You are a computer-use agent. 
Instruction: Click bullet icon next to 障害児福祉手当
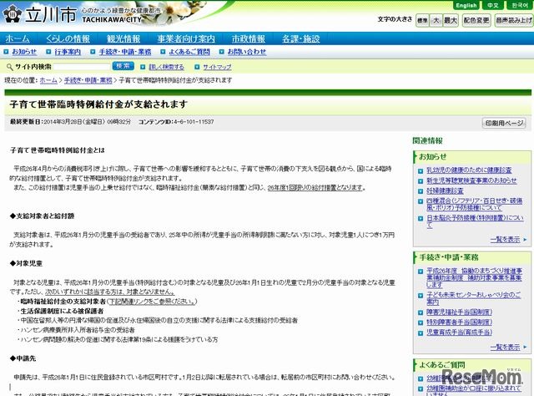[421, 312]
